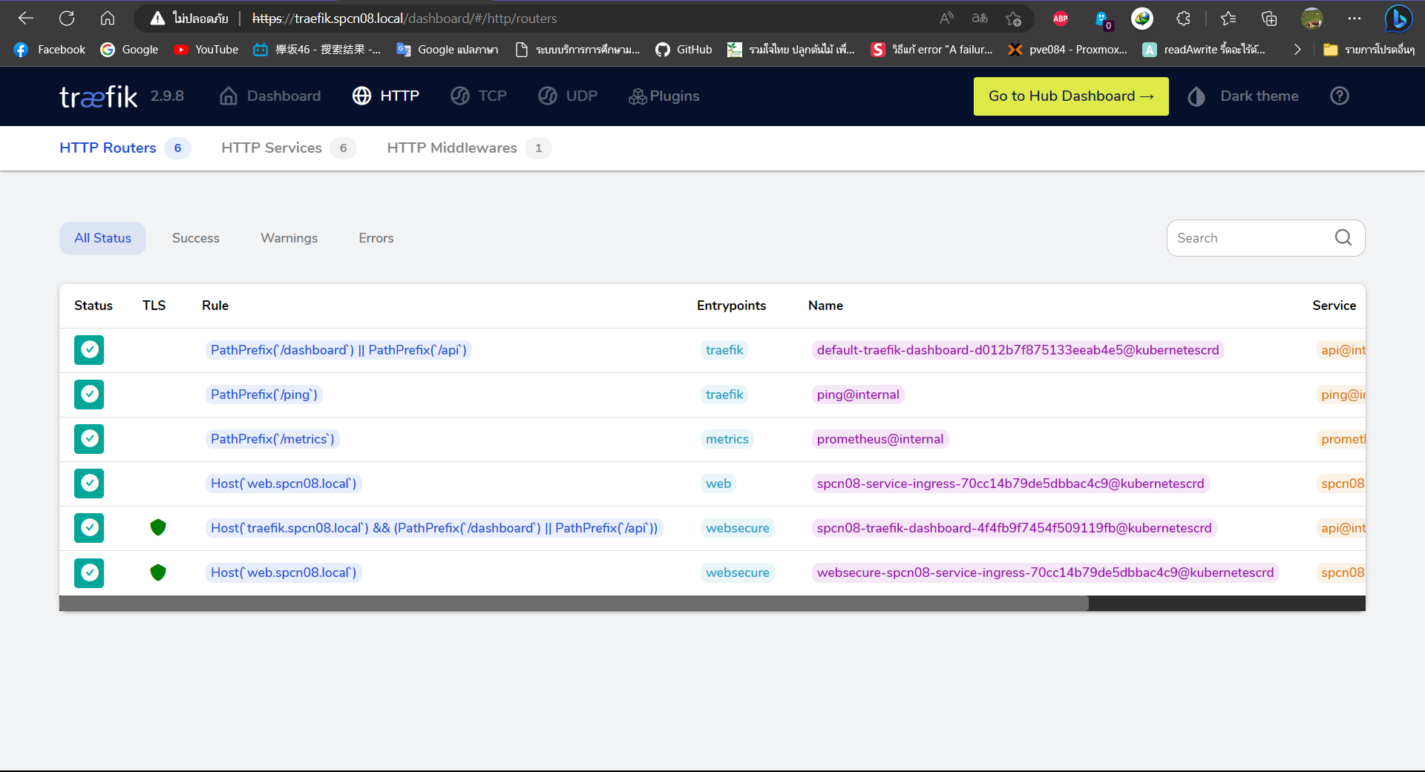
Task: Click the status checkmark on ping@internal router
Action: [88, 395]
